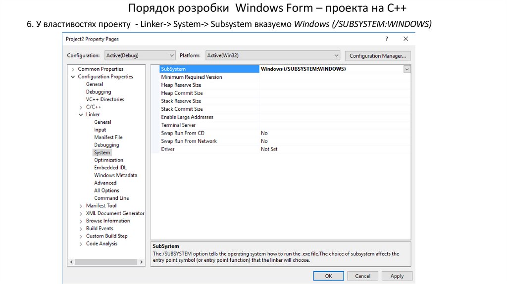Select Input under Linker
Viewport: 507px width, 284px height.
pyautogui.click(x=100, y=130)
